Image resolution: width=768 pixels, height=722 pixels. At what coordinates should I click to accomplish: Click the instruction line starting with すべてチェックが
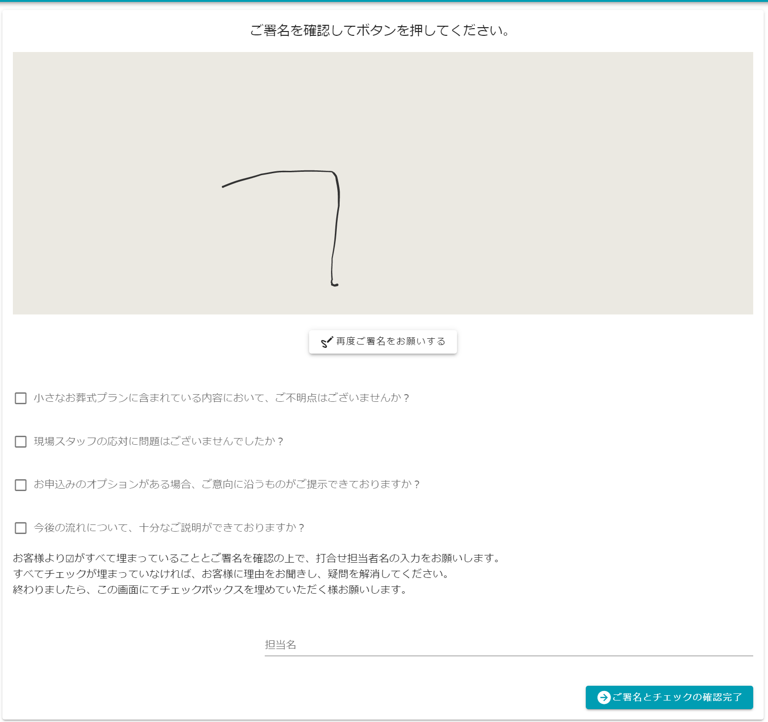click(231, 574)
